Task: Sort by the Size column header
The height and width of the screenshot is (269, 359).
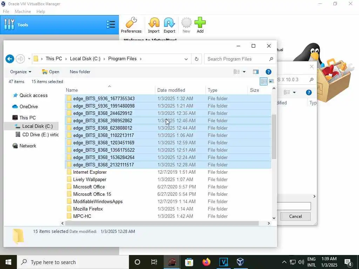Action: (260, 90)
